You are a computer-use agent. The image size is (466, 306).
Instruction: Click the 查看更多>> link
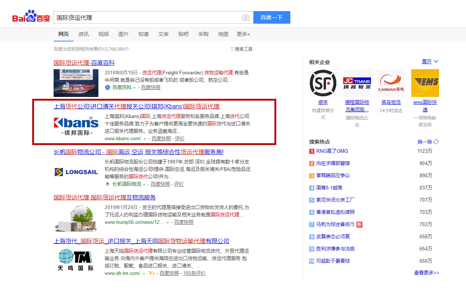[x=426, y=273]
